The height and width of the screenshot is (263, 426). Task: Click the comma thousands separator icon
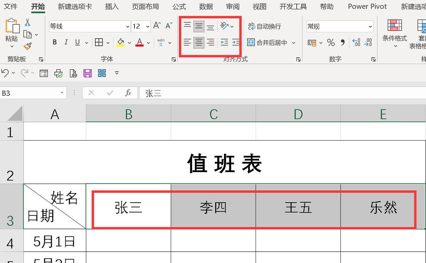click(x=343, y=43)
